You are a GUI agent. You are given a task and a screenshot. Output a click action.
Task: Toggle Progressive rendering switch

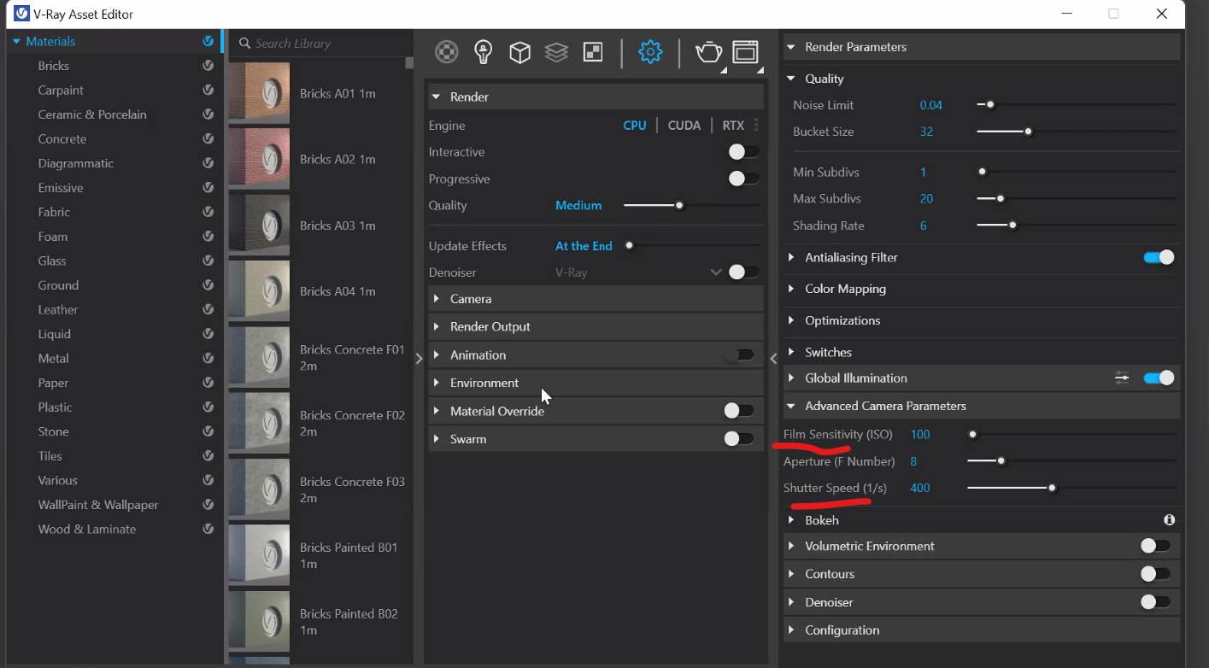[743, 179]
